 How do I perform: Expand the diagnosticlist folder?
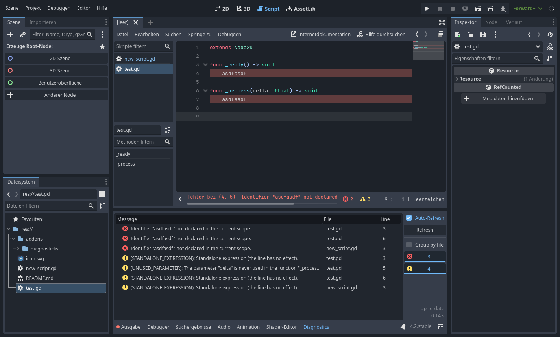pyautogui.click(x=18, y=249)
